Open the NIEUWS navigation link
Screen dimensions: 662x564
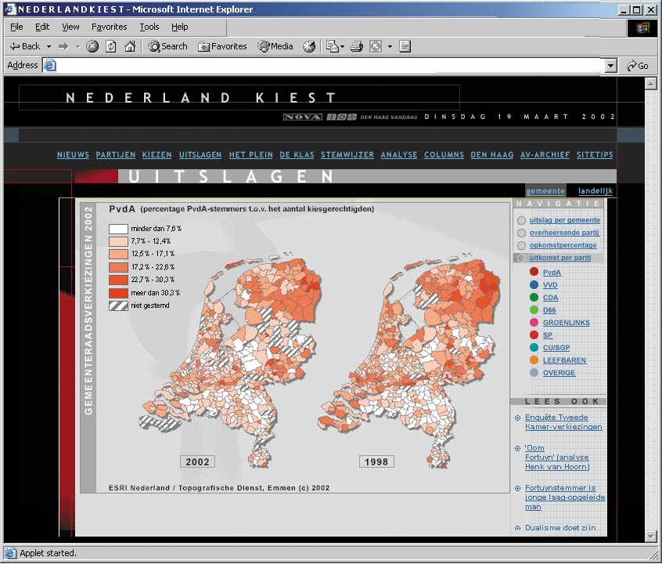[x=73, y=155]
